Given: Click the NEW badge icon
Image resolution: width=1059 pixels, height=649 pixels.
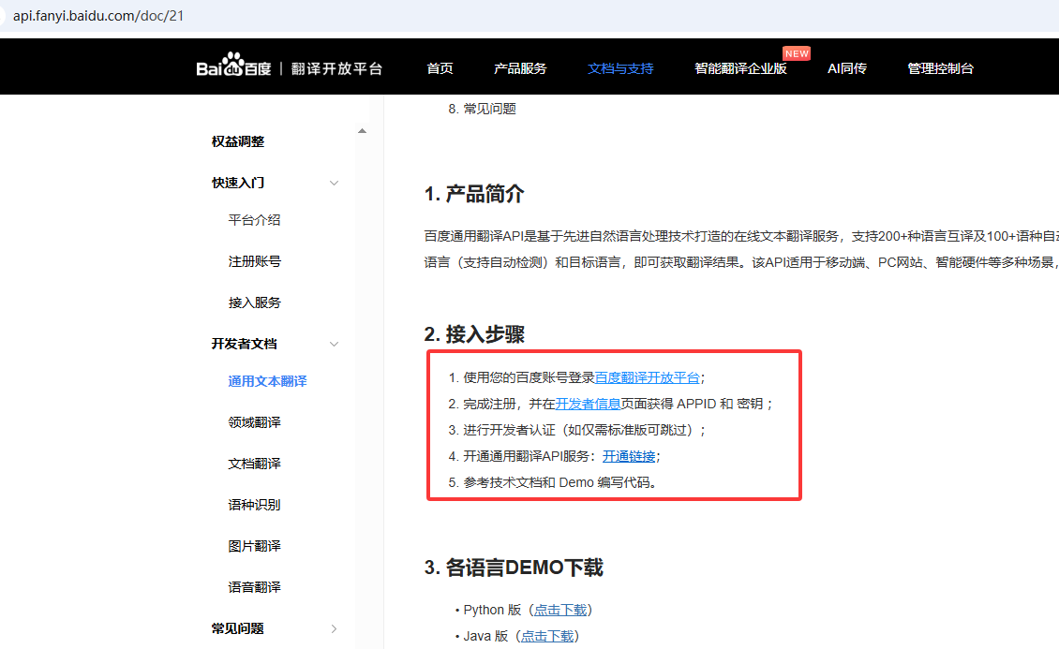Looking at the screenshot, I should (797, 53).
